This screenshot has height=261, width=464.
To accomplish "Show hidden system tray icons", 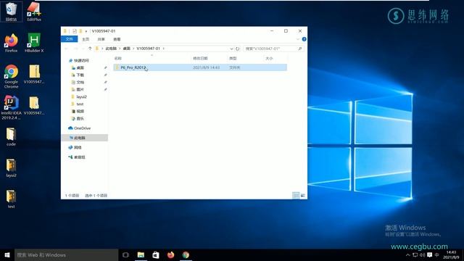I will [x=407, y=255].
